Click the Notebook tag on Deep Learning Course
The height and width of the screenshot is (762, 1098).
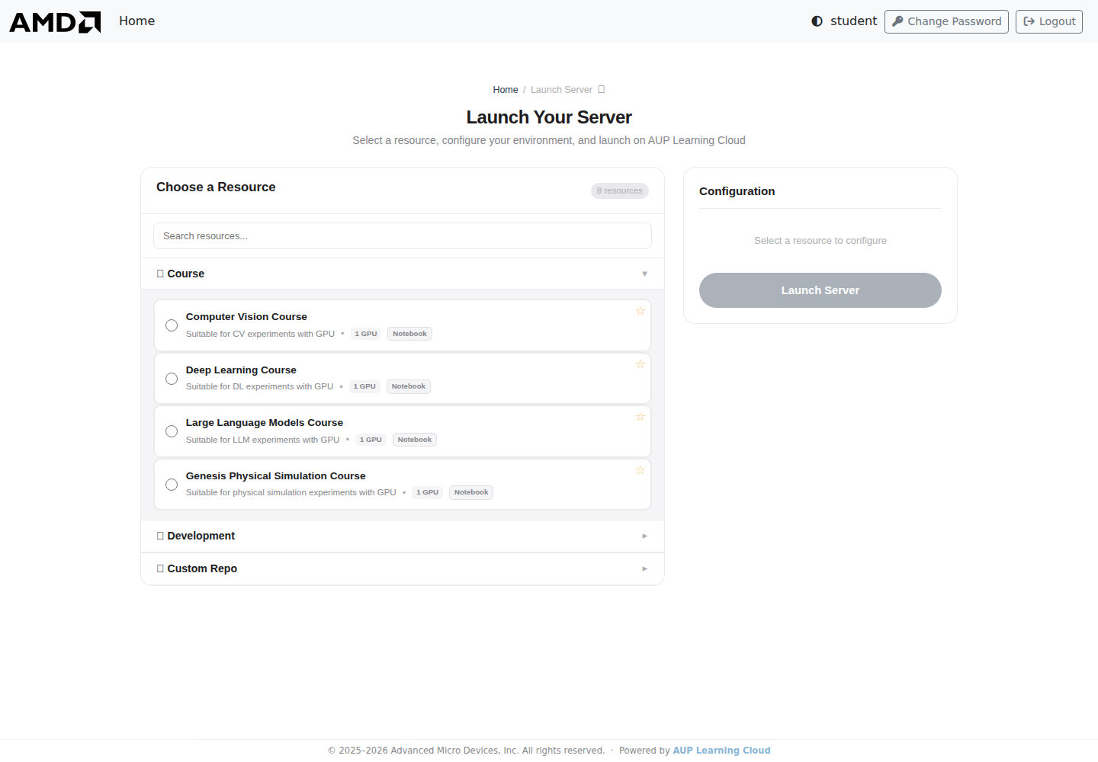(x=409, y=386)
